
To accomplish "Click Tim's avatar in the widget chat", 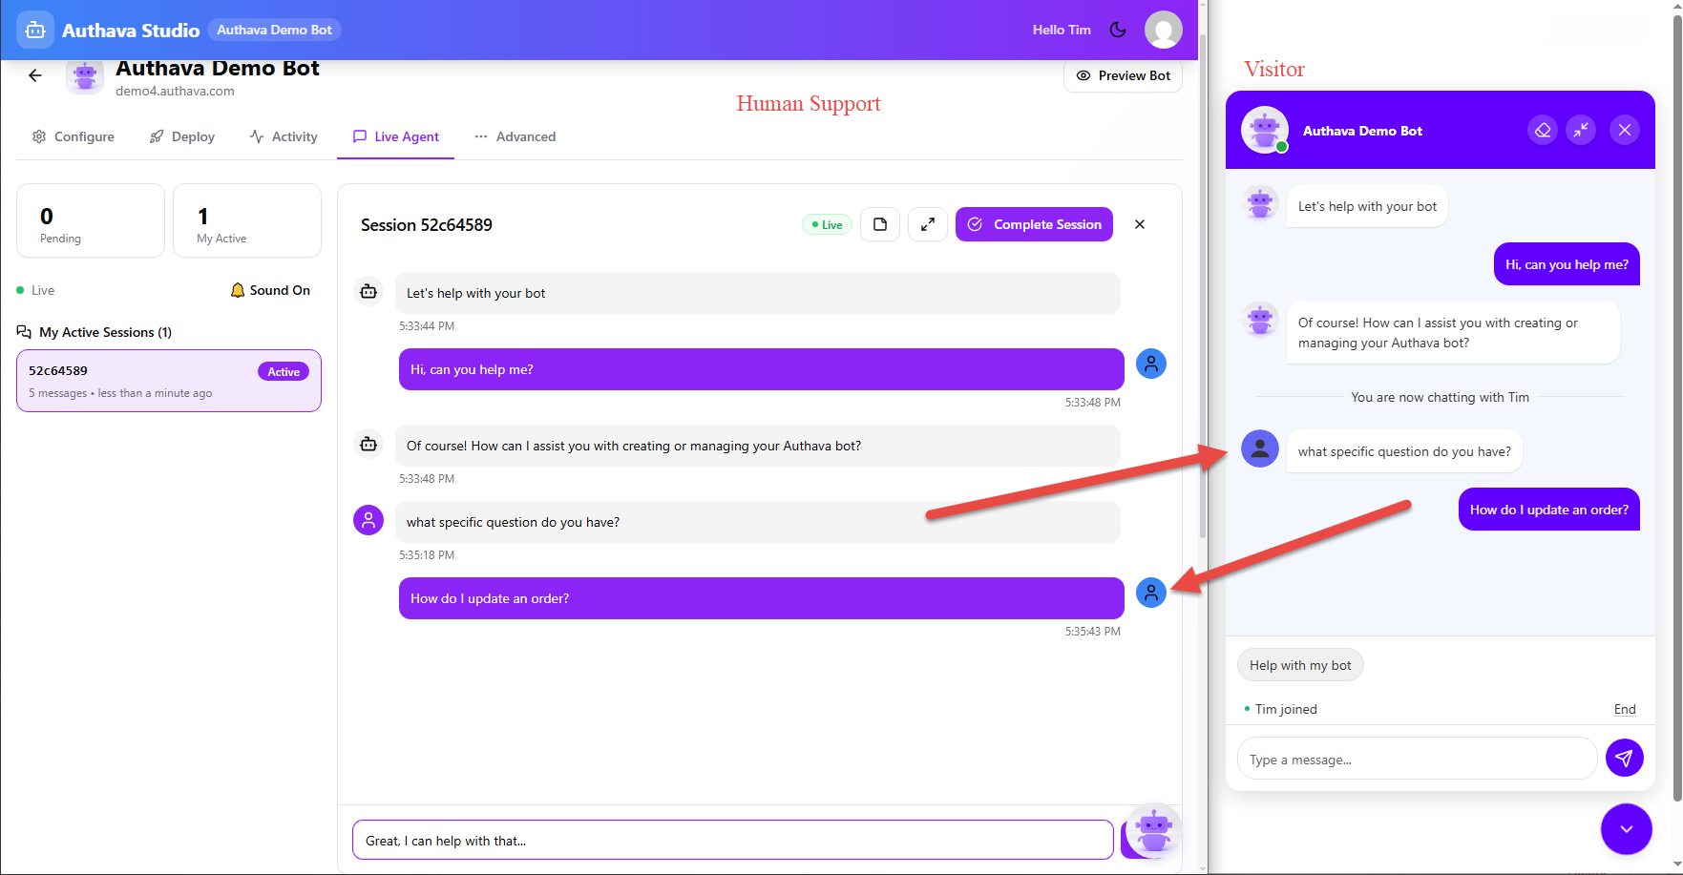I will coord(1260,448).
